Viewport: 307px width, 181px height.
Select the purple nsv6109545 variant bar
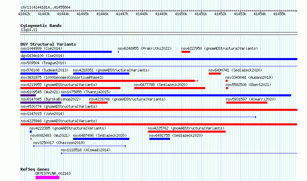point(28,95)
